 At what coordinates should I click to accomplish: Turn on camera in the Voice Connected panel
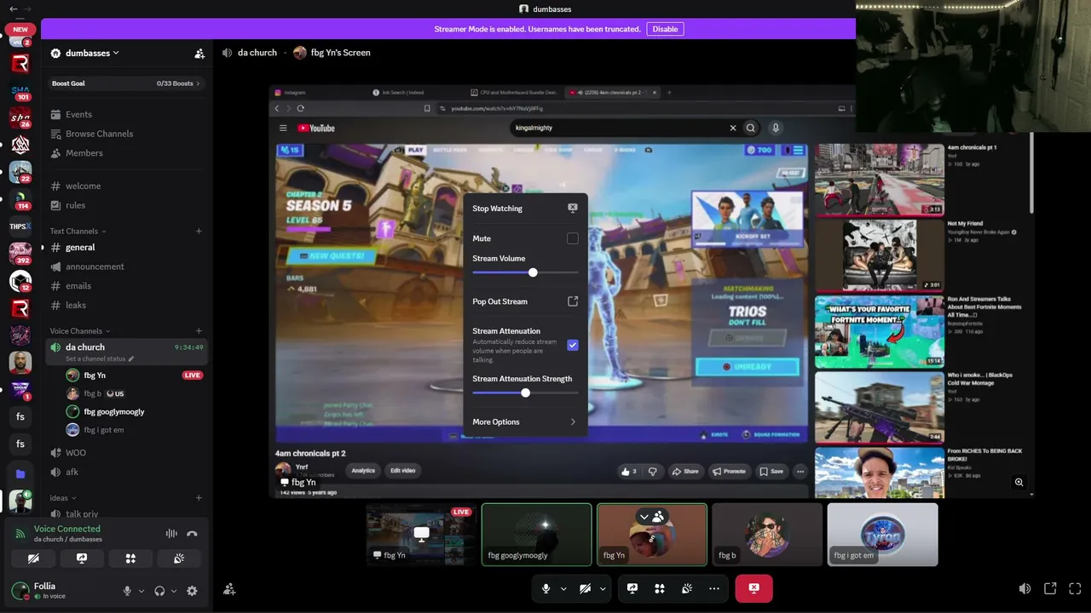[33, 559]
